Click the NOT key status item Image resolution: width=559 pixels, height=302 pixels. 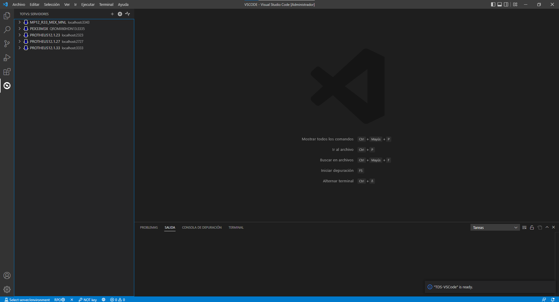88,300
